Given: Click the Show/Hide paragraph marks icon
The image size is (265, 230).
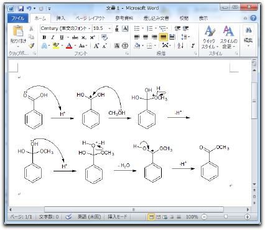Looking at the screenshot, I should tap(193, 46).
